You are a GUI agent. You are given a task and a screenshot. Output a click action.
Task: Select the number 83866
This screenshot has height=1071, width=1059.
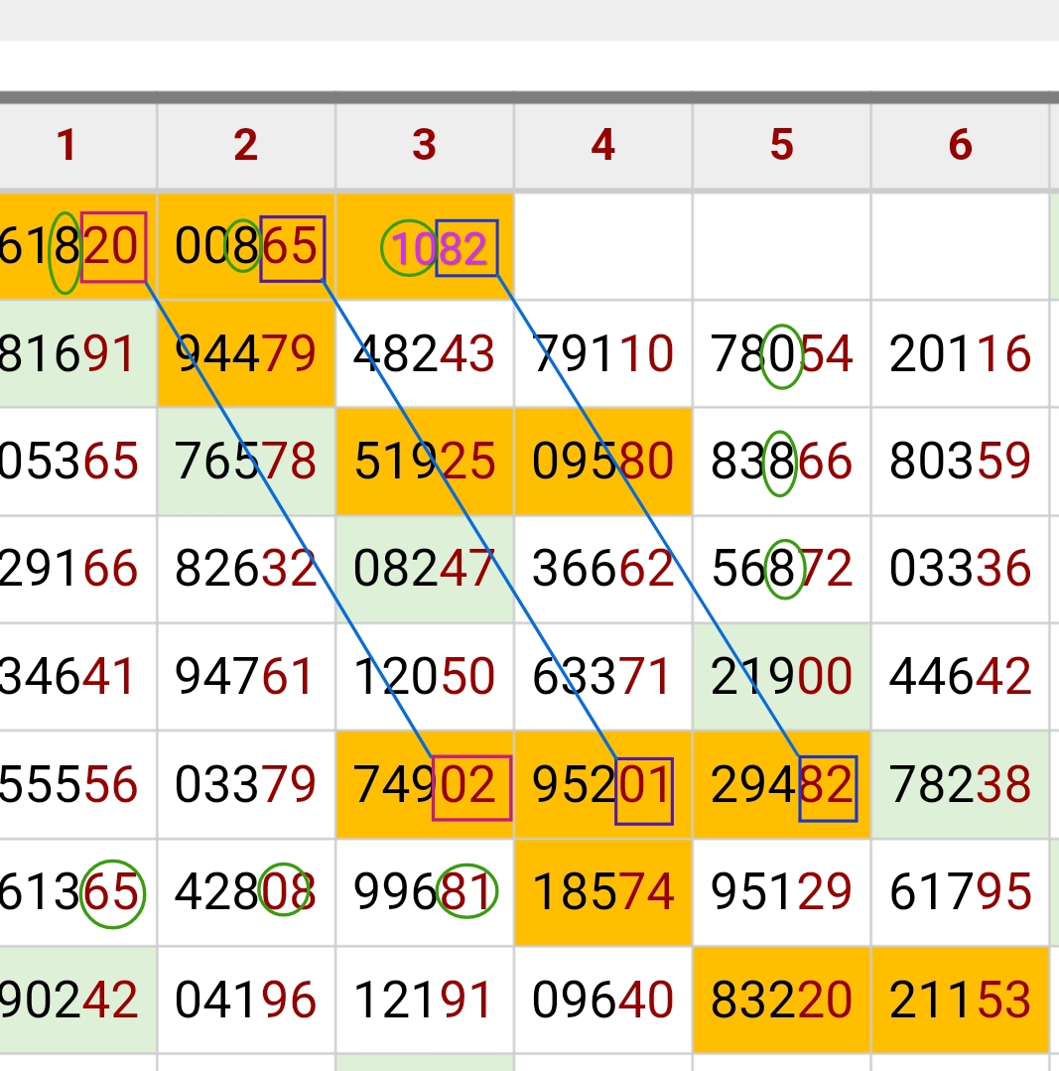point(781,461)
